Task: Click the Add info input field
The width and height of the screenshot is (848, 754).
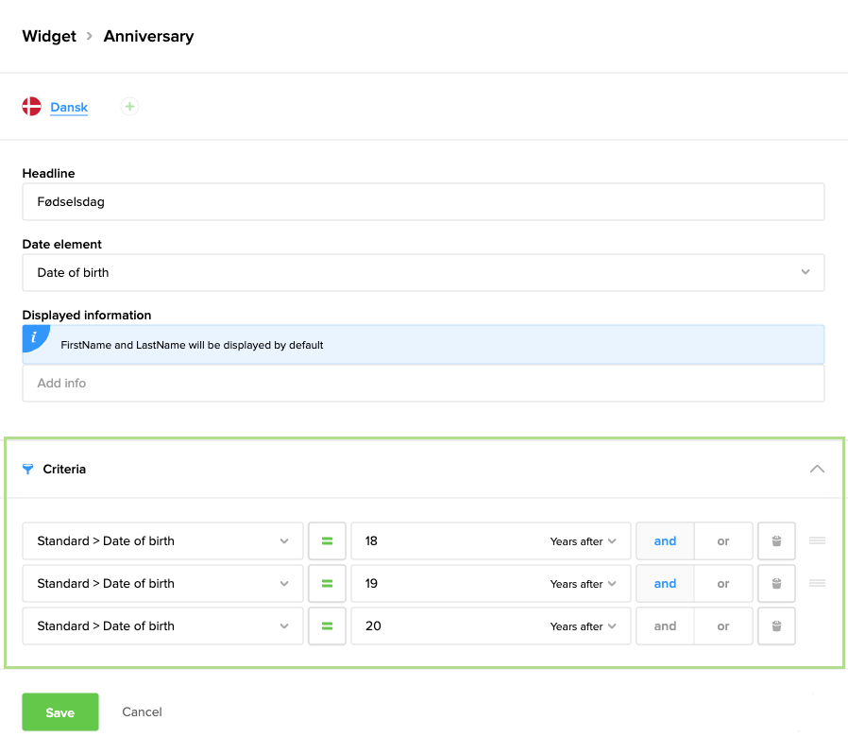Action: point(423,384)
